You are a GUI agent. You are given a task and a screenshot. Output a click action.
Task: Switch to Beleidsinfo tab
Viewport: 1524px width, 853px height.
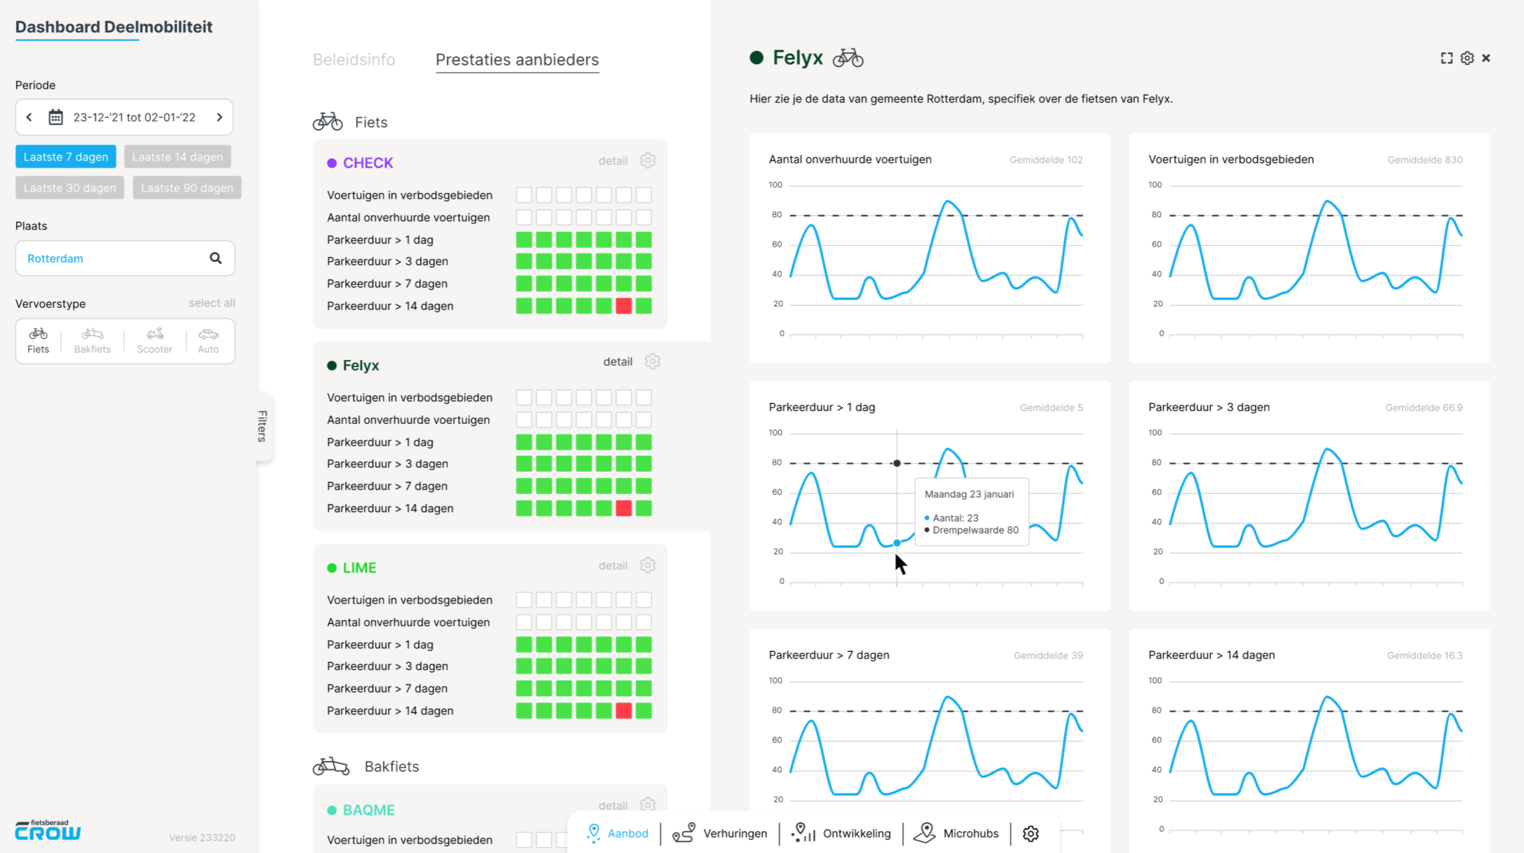(353, 60)
